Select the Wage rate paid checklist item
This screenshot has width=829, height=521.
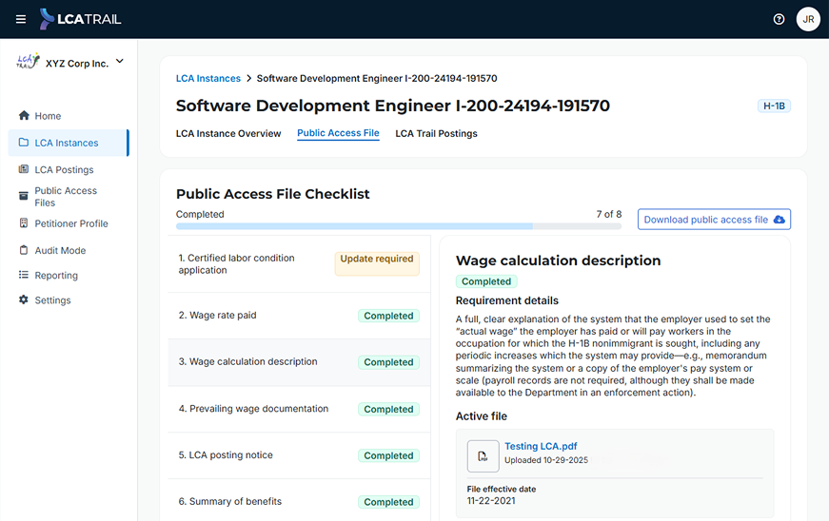pos(299,316)
